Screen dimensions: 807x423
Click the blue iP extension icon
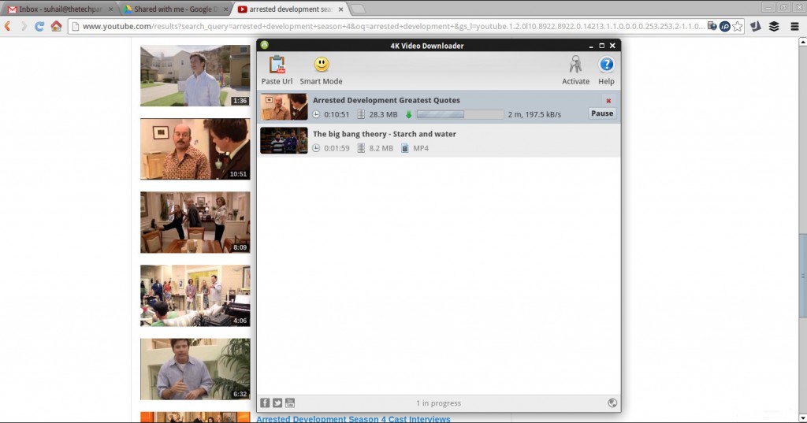point(725,26)
